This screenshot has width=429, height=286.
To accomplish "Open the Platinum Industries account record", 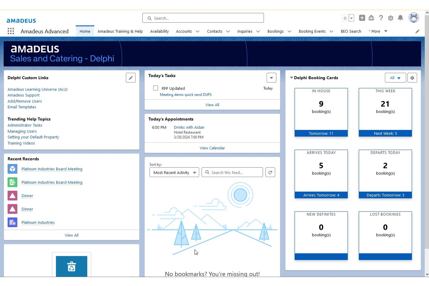I will pyautogui.click(x=38, y=223).
